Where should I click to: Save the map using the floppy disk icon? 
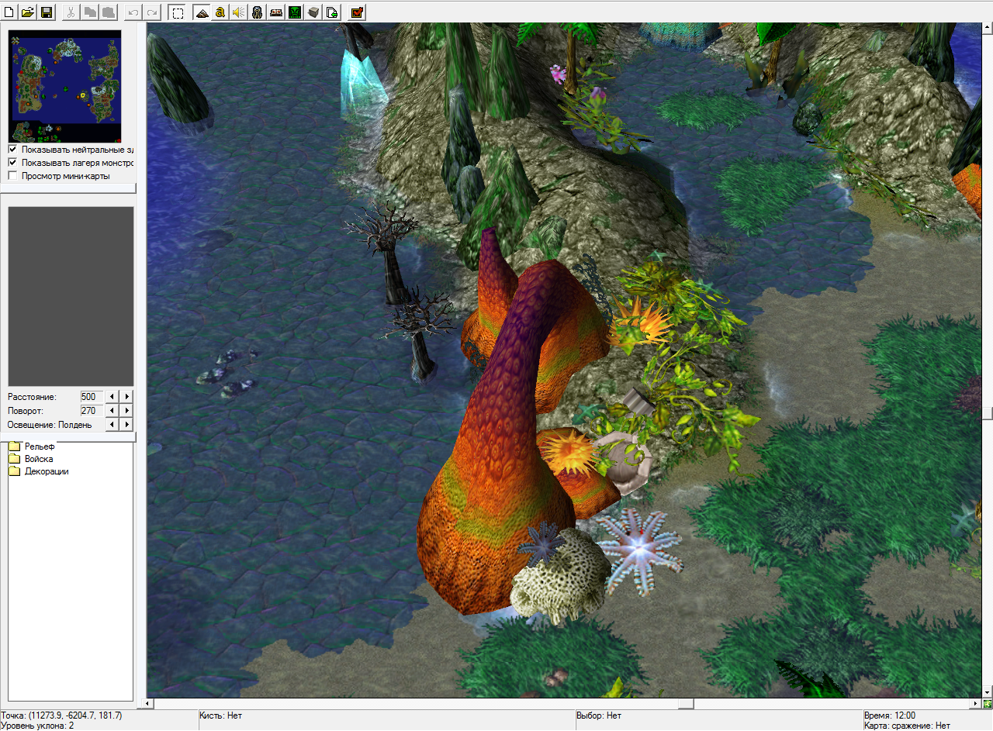tap(47, 12)
